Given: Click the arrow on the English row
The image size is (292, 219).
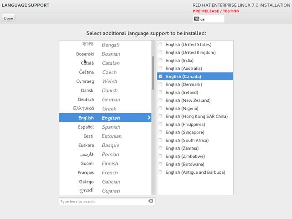Looking at the screenshot, I should click(149, 118).
